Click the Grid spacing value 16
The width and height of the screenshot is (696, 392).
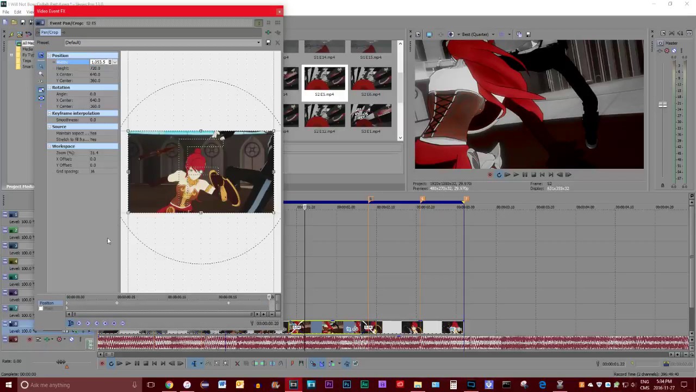[x=92, y=171]
